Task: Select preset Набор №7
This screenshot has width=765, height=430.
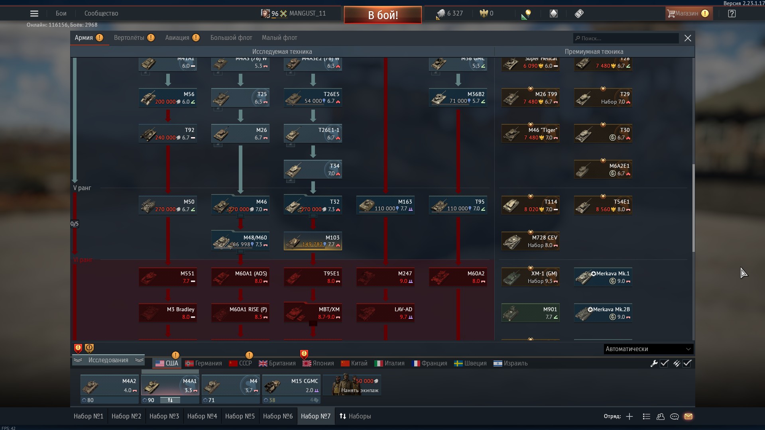Action: 316,416
